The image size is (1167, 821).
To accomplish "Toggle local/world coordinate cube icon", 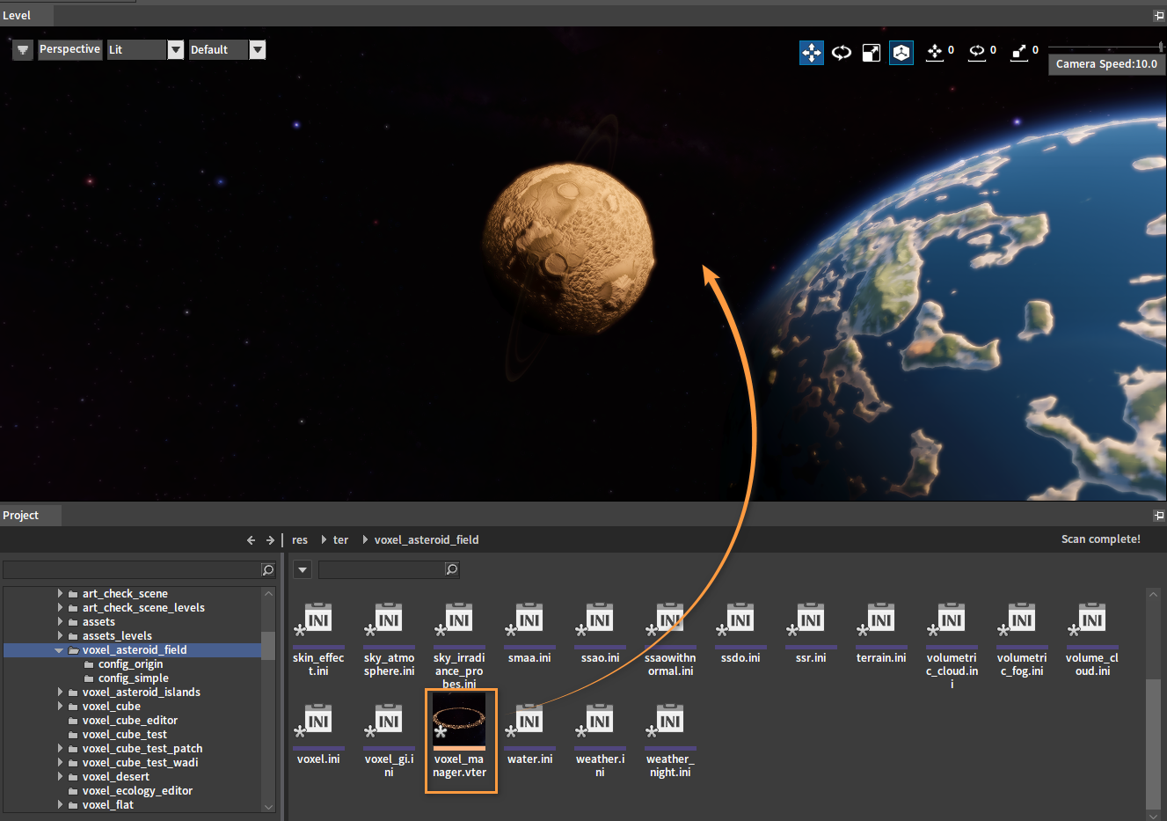I will 901,53.
